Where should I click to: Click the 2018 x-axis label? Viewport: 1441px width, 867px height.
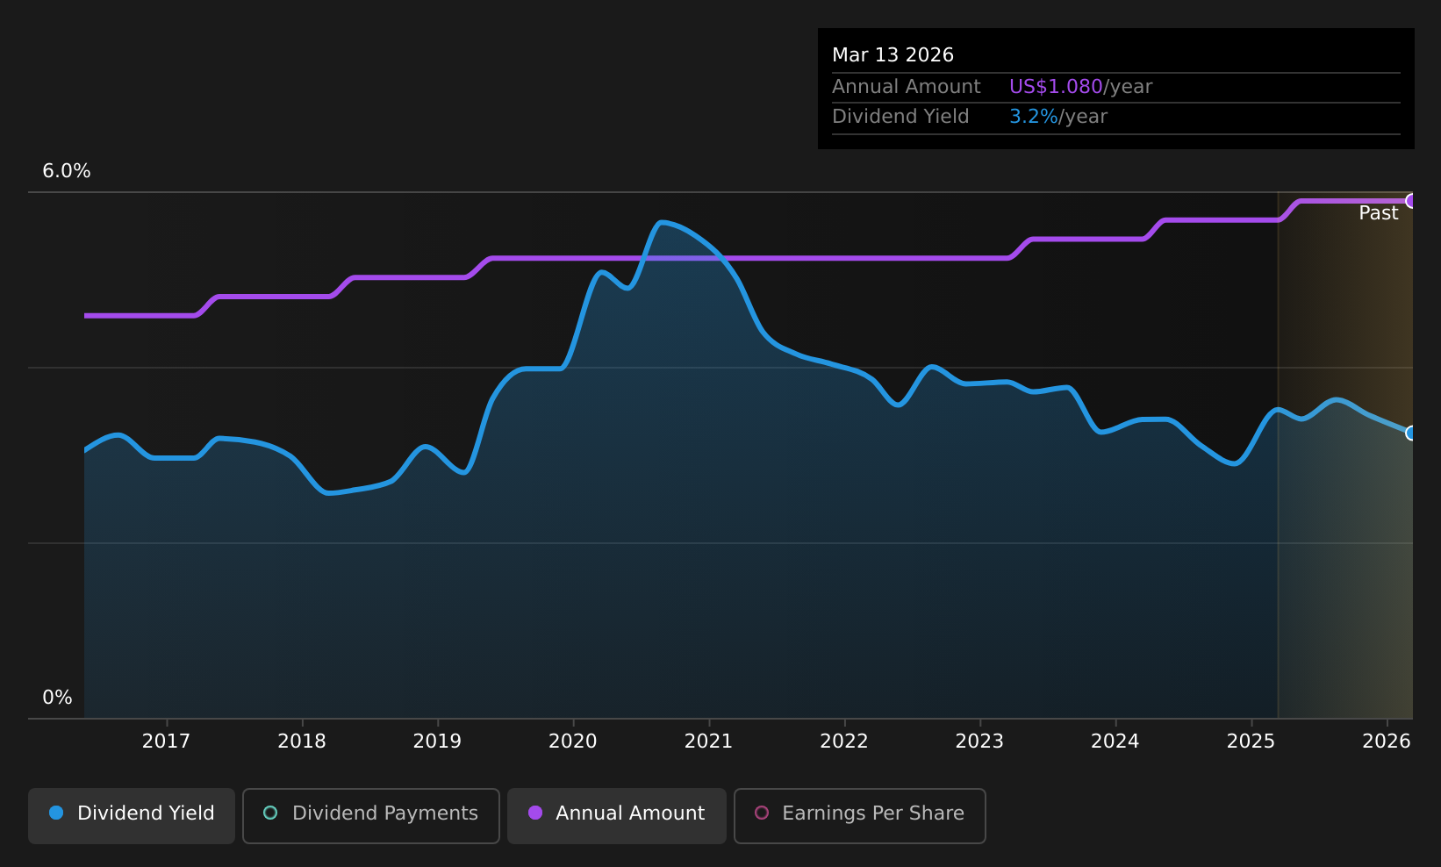point(302,742)
